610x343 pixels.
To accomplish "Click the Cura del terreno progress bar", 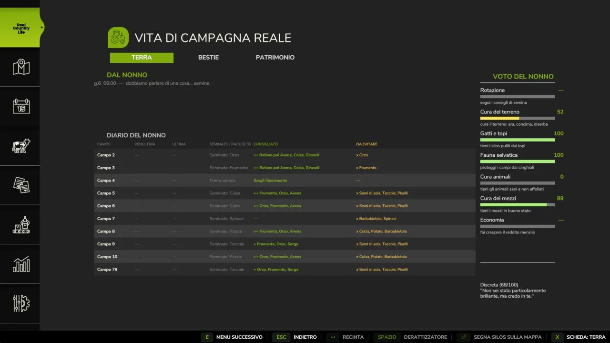I will (518, 118).
